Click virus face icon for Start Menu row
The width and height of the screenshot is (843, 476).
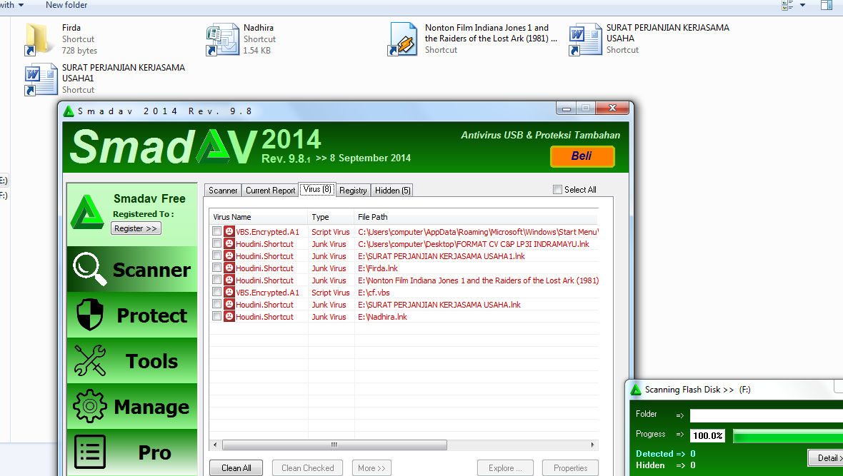[x=229, y=231]
